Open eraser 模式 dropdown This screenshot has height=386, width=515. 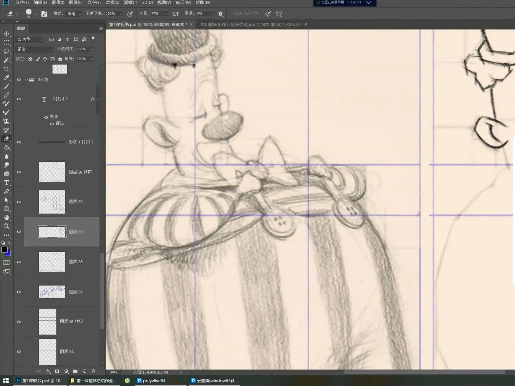pos(74,14)
